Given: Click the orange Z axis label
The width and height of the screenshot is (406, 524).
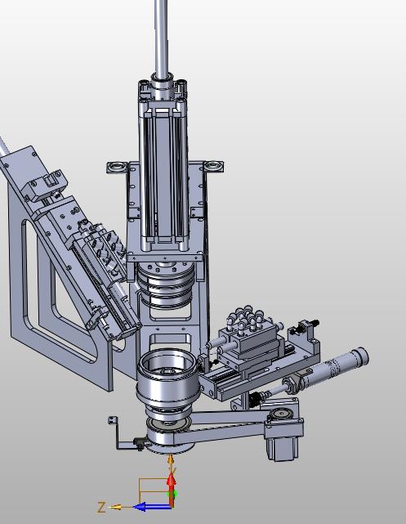Looking at the screenshot, I should pyautogui.click(x=101, y=508).
